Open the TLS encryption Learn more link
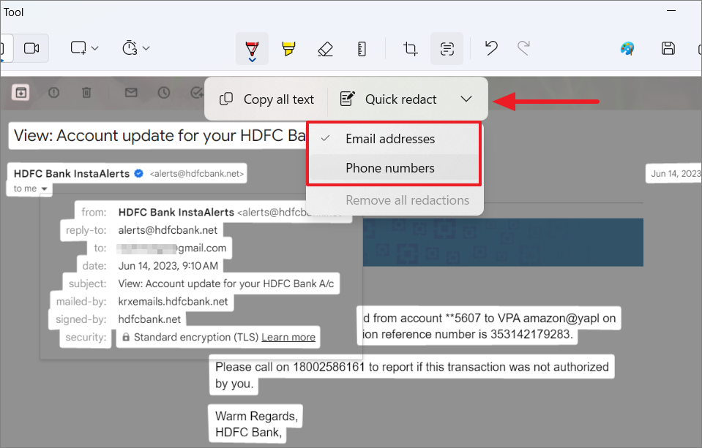702x448 pixels. pos(288,337)
